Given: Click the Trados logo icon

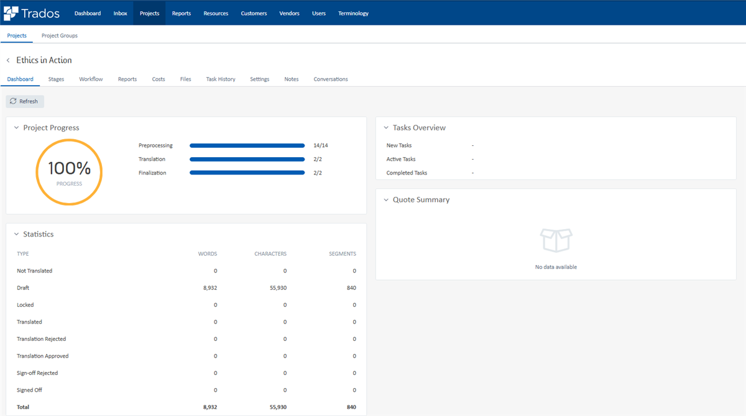Looking at the screenshot, I should [x=11, y=12].
